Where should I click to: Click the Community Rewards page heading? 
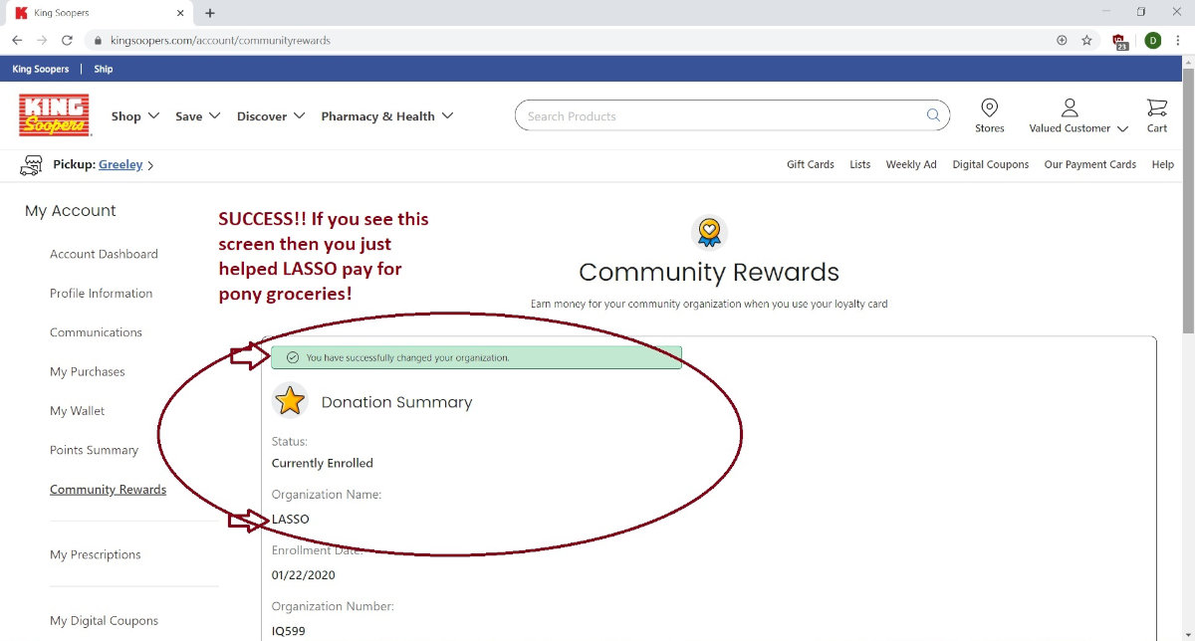[x=709, y=273]
